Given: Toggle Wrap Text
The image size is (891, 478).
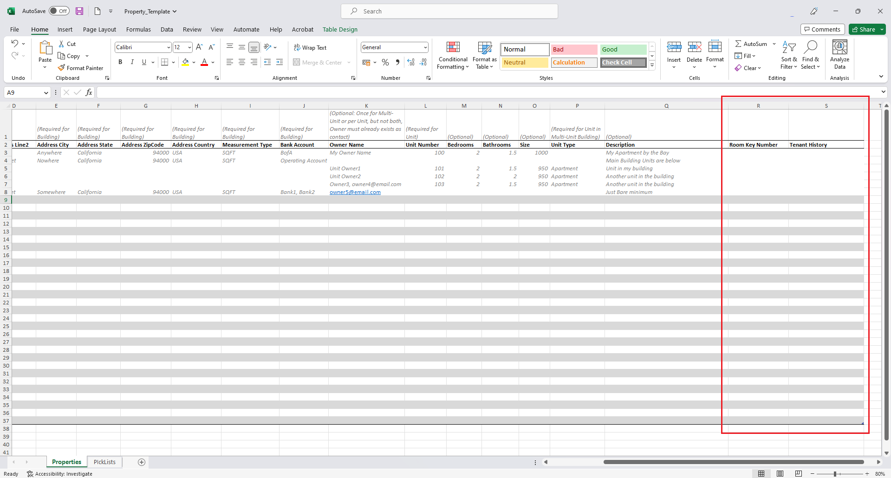Looking at the screenshot, I should pos(310,47).
